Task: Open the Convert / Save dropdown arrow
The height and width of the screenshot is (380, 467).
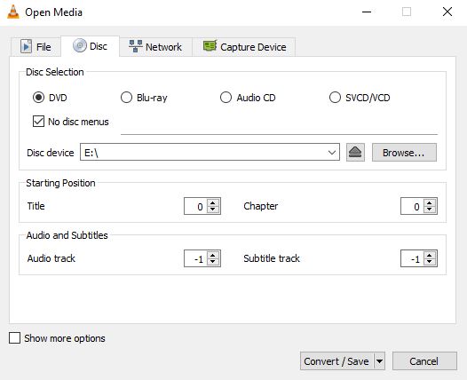Action: click(379, 361)
